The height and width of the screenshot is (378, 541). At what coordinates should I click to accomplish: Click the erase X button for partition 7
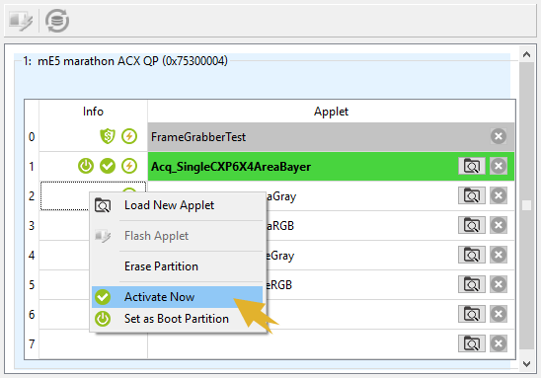click(499, 343)
